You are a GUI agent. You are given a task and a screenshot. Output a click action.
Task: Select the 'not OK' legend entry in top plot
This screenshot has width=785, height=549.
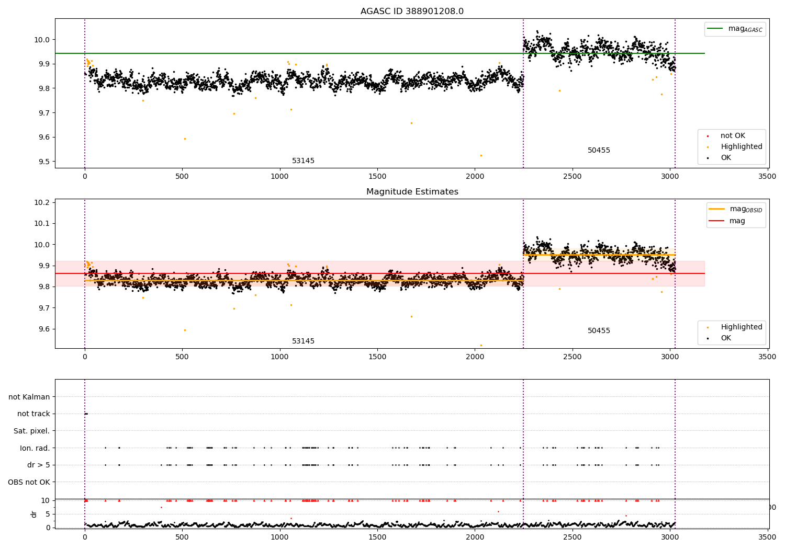[733, 136]
